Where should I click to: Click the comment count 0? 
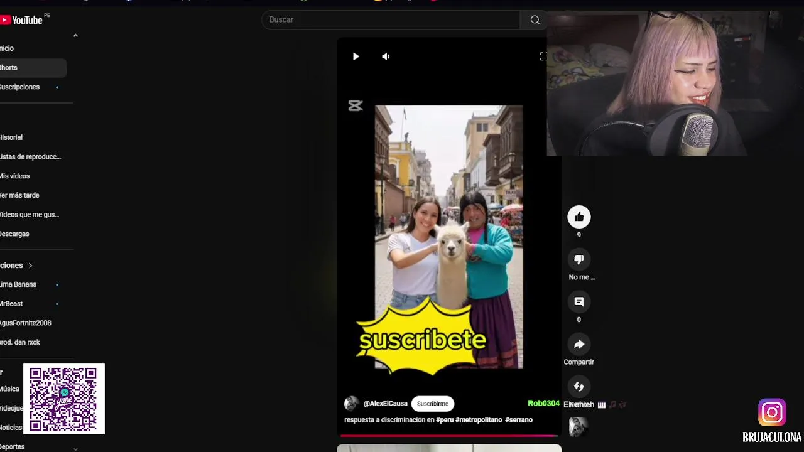tap(579, 320)
